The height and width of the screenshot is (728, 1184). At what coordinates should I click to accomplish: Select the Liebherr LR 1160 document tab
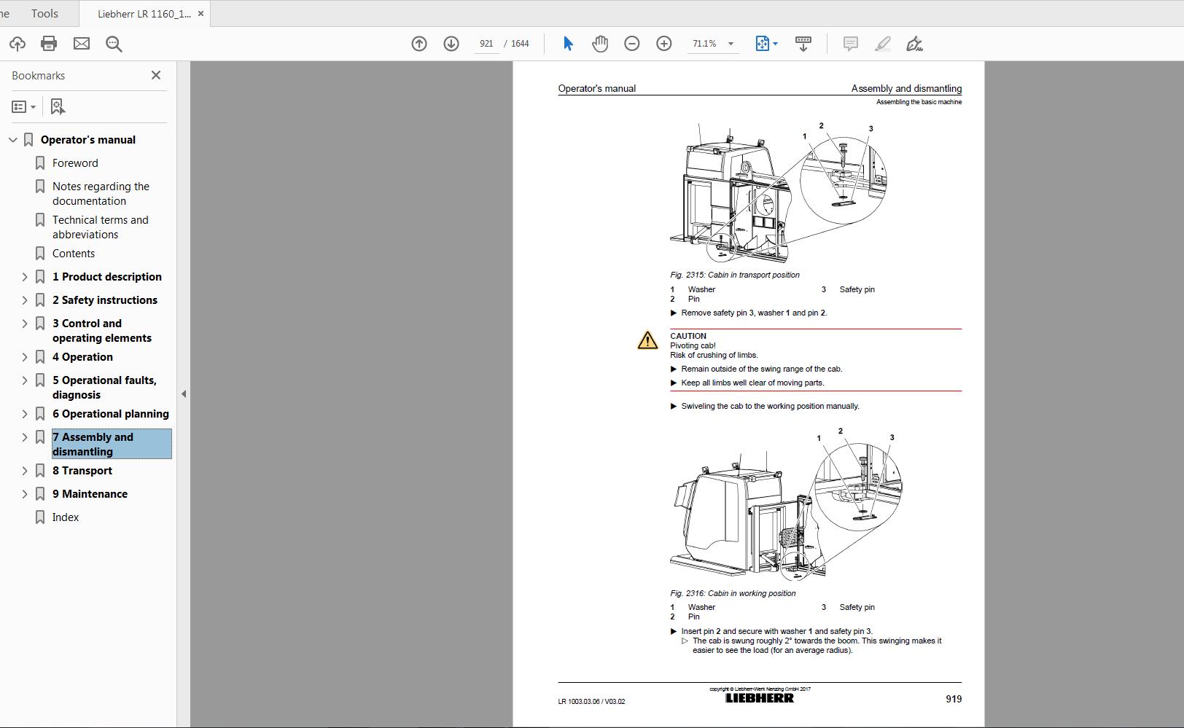coord(142,13)
